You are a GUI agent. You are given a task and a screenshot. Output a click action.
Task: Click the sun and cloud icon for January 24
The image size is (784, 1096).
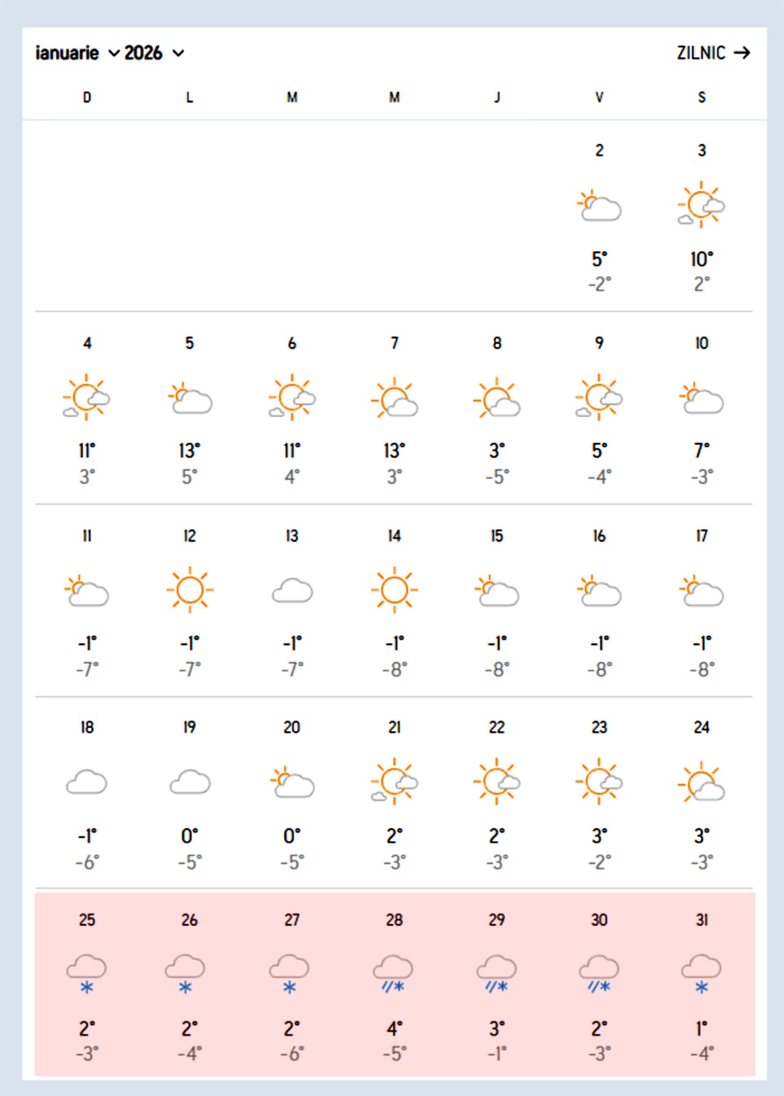[x=701, y=782]
